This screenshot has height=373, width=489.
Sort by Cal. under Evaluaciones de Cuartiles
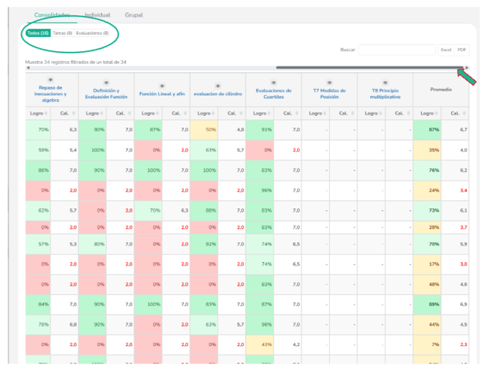click(288, 113)
